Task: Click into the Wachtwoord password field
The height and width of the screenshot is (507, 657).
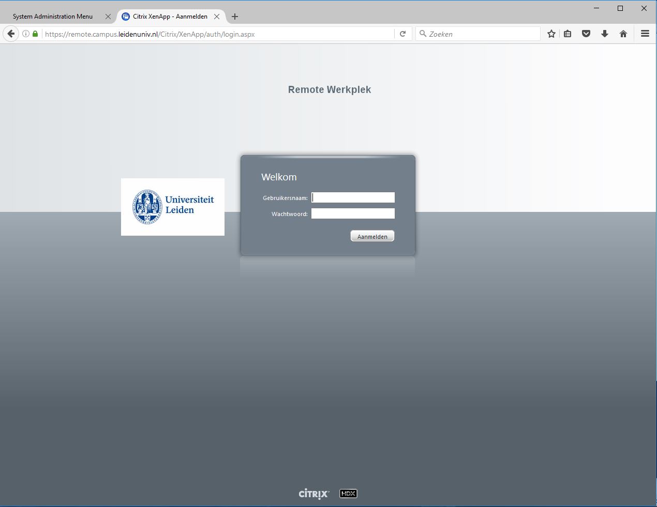Action: click(x=353, y=213)
